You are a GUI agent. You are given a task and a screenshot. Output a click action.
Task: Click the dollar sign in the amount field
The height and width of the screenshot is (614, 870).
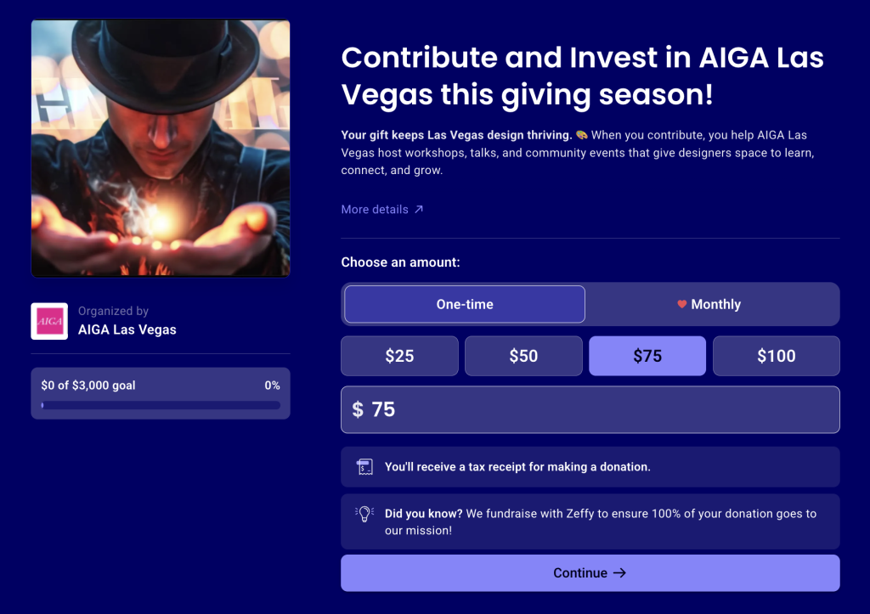coord(358,410)
